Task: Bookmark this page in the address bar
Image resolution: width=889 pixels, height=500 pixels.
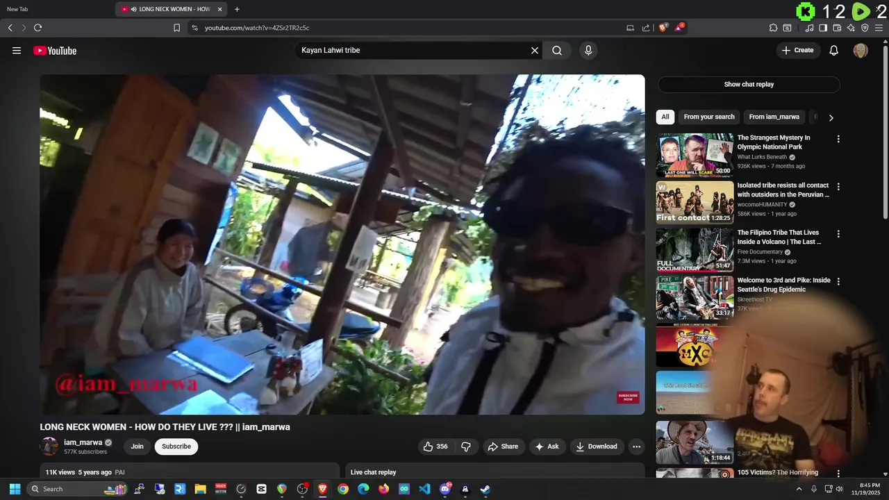Action: click(176, 28)
